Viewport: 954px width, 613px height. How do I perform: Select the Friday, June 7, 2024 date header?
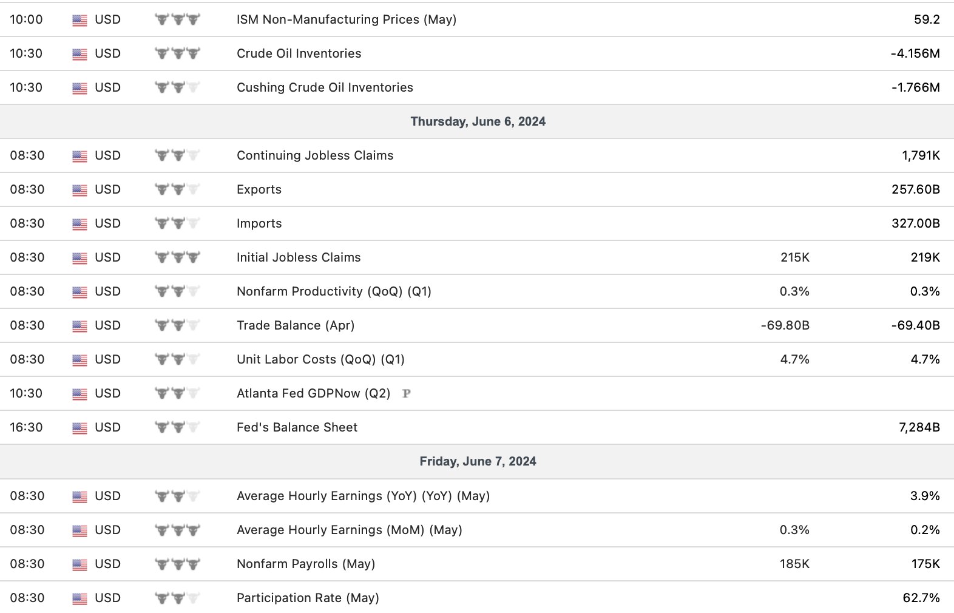coord(478,461)
